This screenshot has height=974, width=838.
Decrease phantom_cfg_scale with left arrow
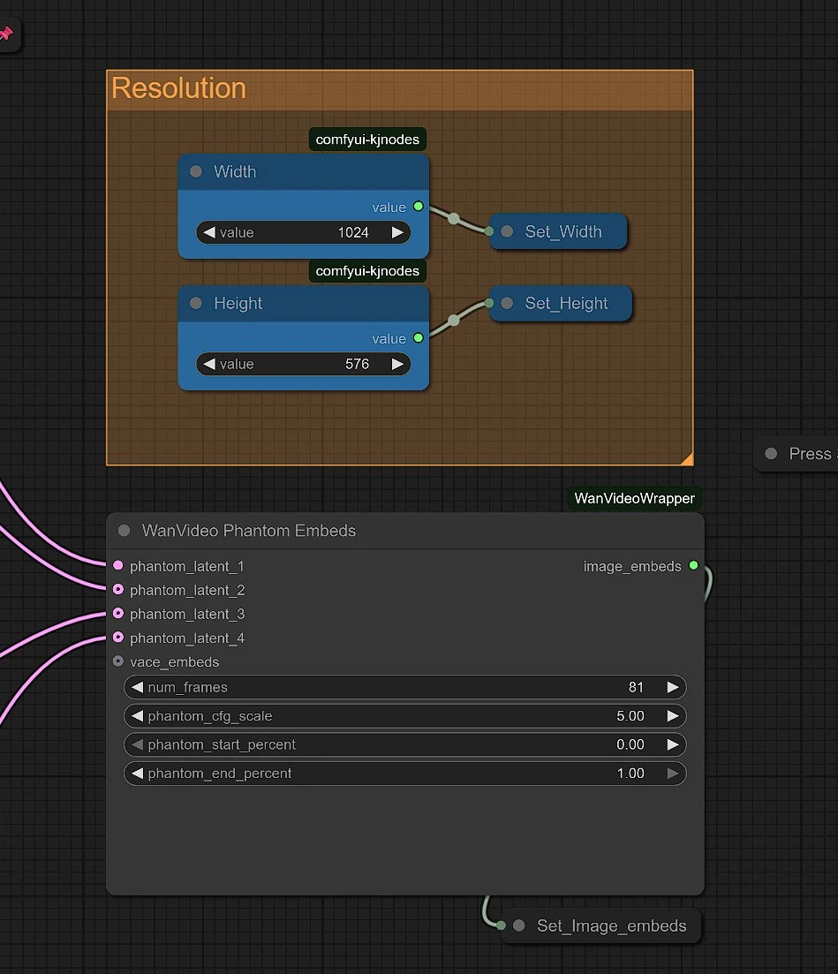(137, 715)
